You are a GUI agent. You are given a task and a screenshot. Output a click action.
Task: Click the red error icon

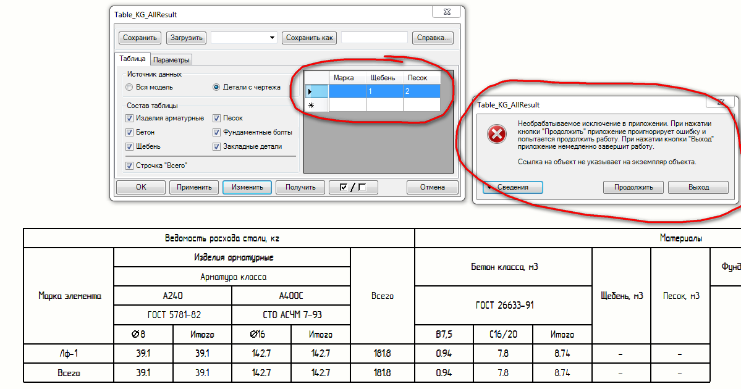(497, 135)
